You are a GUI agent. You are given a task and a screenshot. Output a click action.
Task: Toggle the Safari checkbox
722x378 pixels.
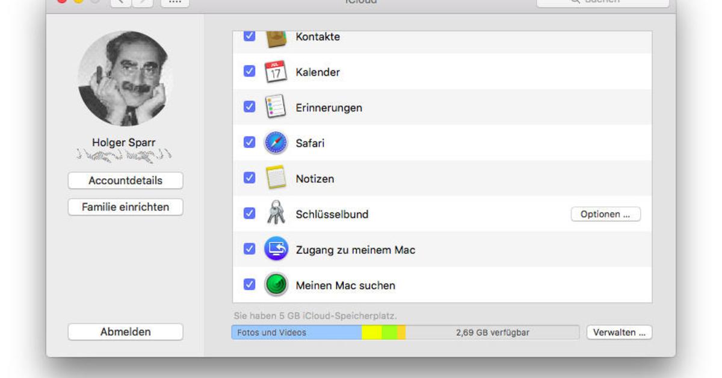(249, 143)
